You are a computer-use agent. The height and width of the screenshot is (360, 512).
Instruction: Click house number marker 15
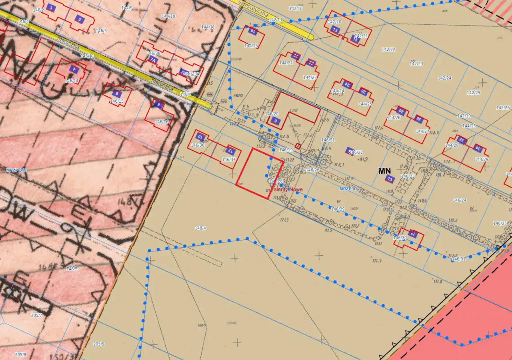coord(355,39)
